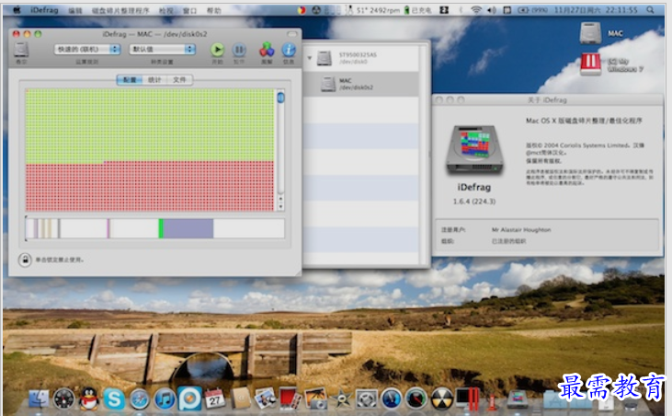Switch to the 文件 tab

pyautogui.click(x=179, y=80)
